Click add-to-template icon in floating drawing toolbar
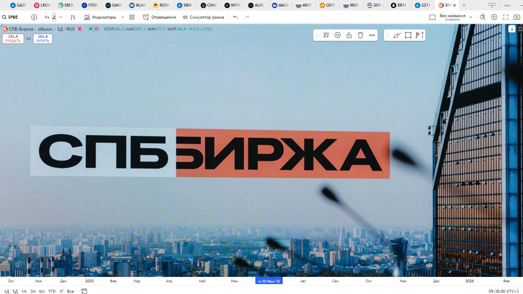The width and height of the screenshot is (523, 294). pos(326,35)
